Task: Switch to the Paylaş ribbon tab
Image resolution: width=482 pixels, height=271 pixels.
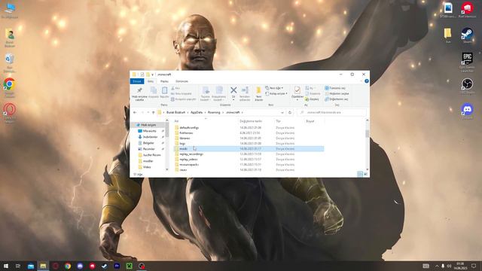Action: (164, 81)
